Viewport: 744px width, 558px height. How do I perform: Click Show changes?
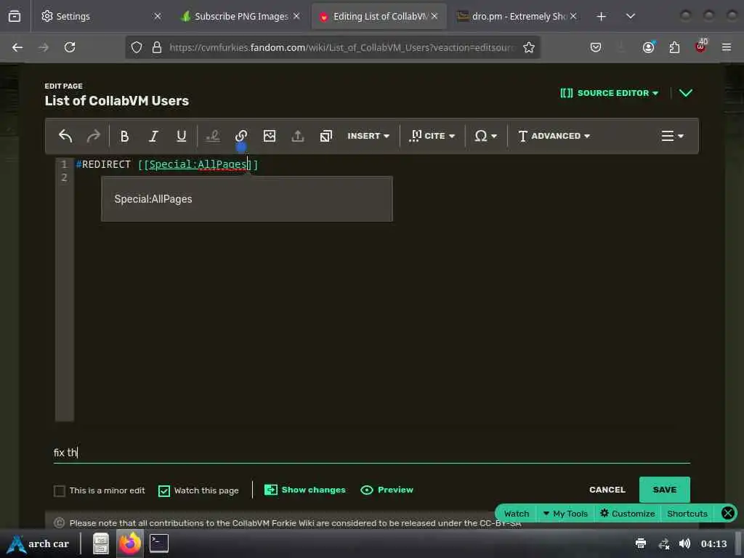click(x=305, y=490)
